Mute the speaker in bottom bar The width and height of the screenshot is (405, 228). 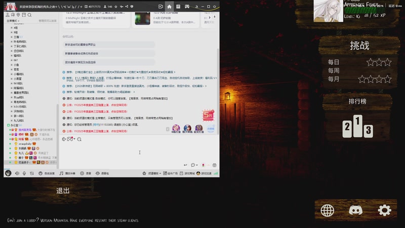pyautogui.click(x=17, y=173)
